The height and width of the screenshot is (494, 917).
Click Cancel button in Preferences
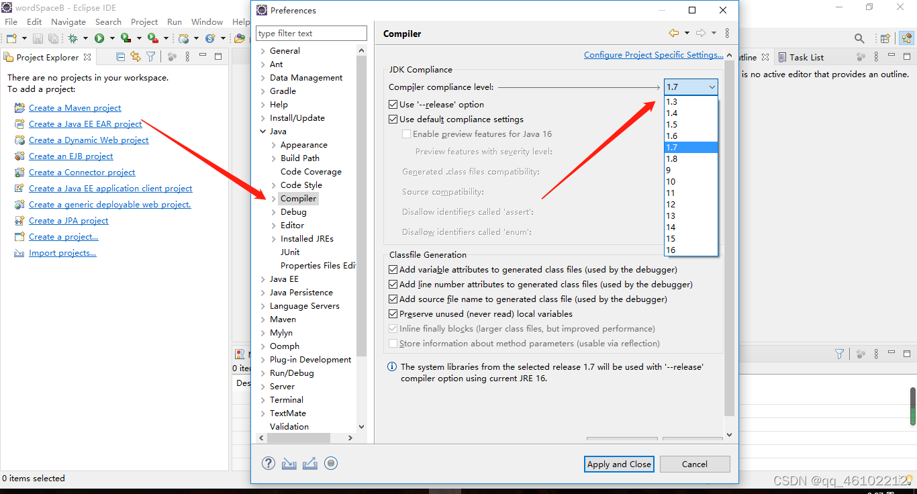pyautogui.click(x=695, y=464)
